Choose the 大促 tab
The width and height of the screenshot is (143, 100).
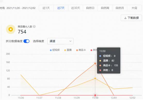(134, 8)
